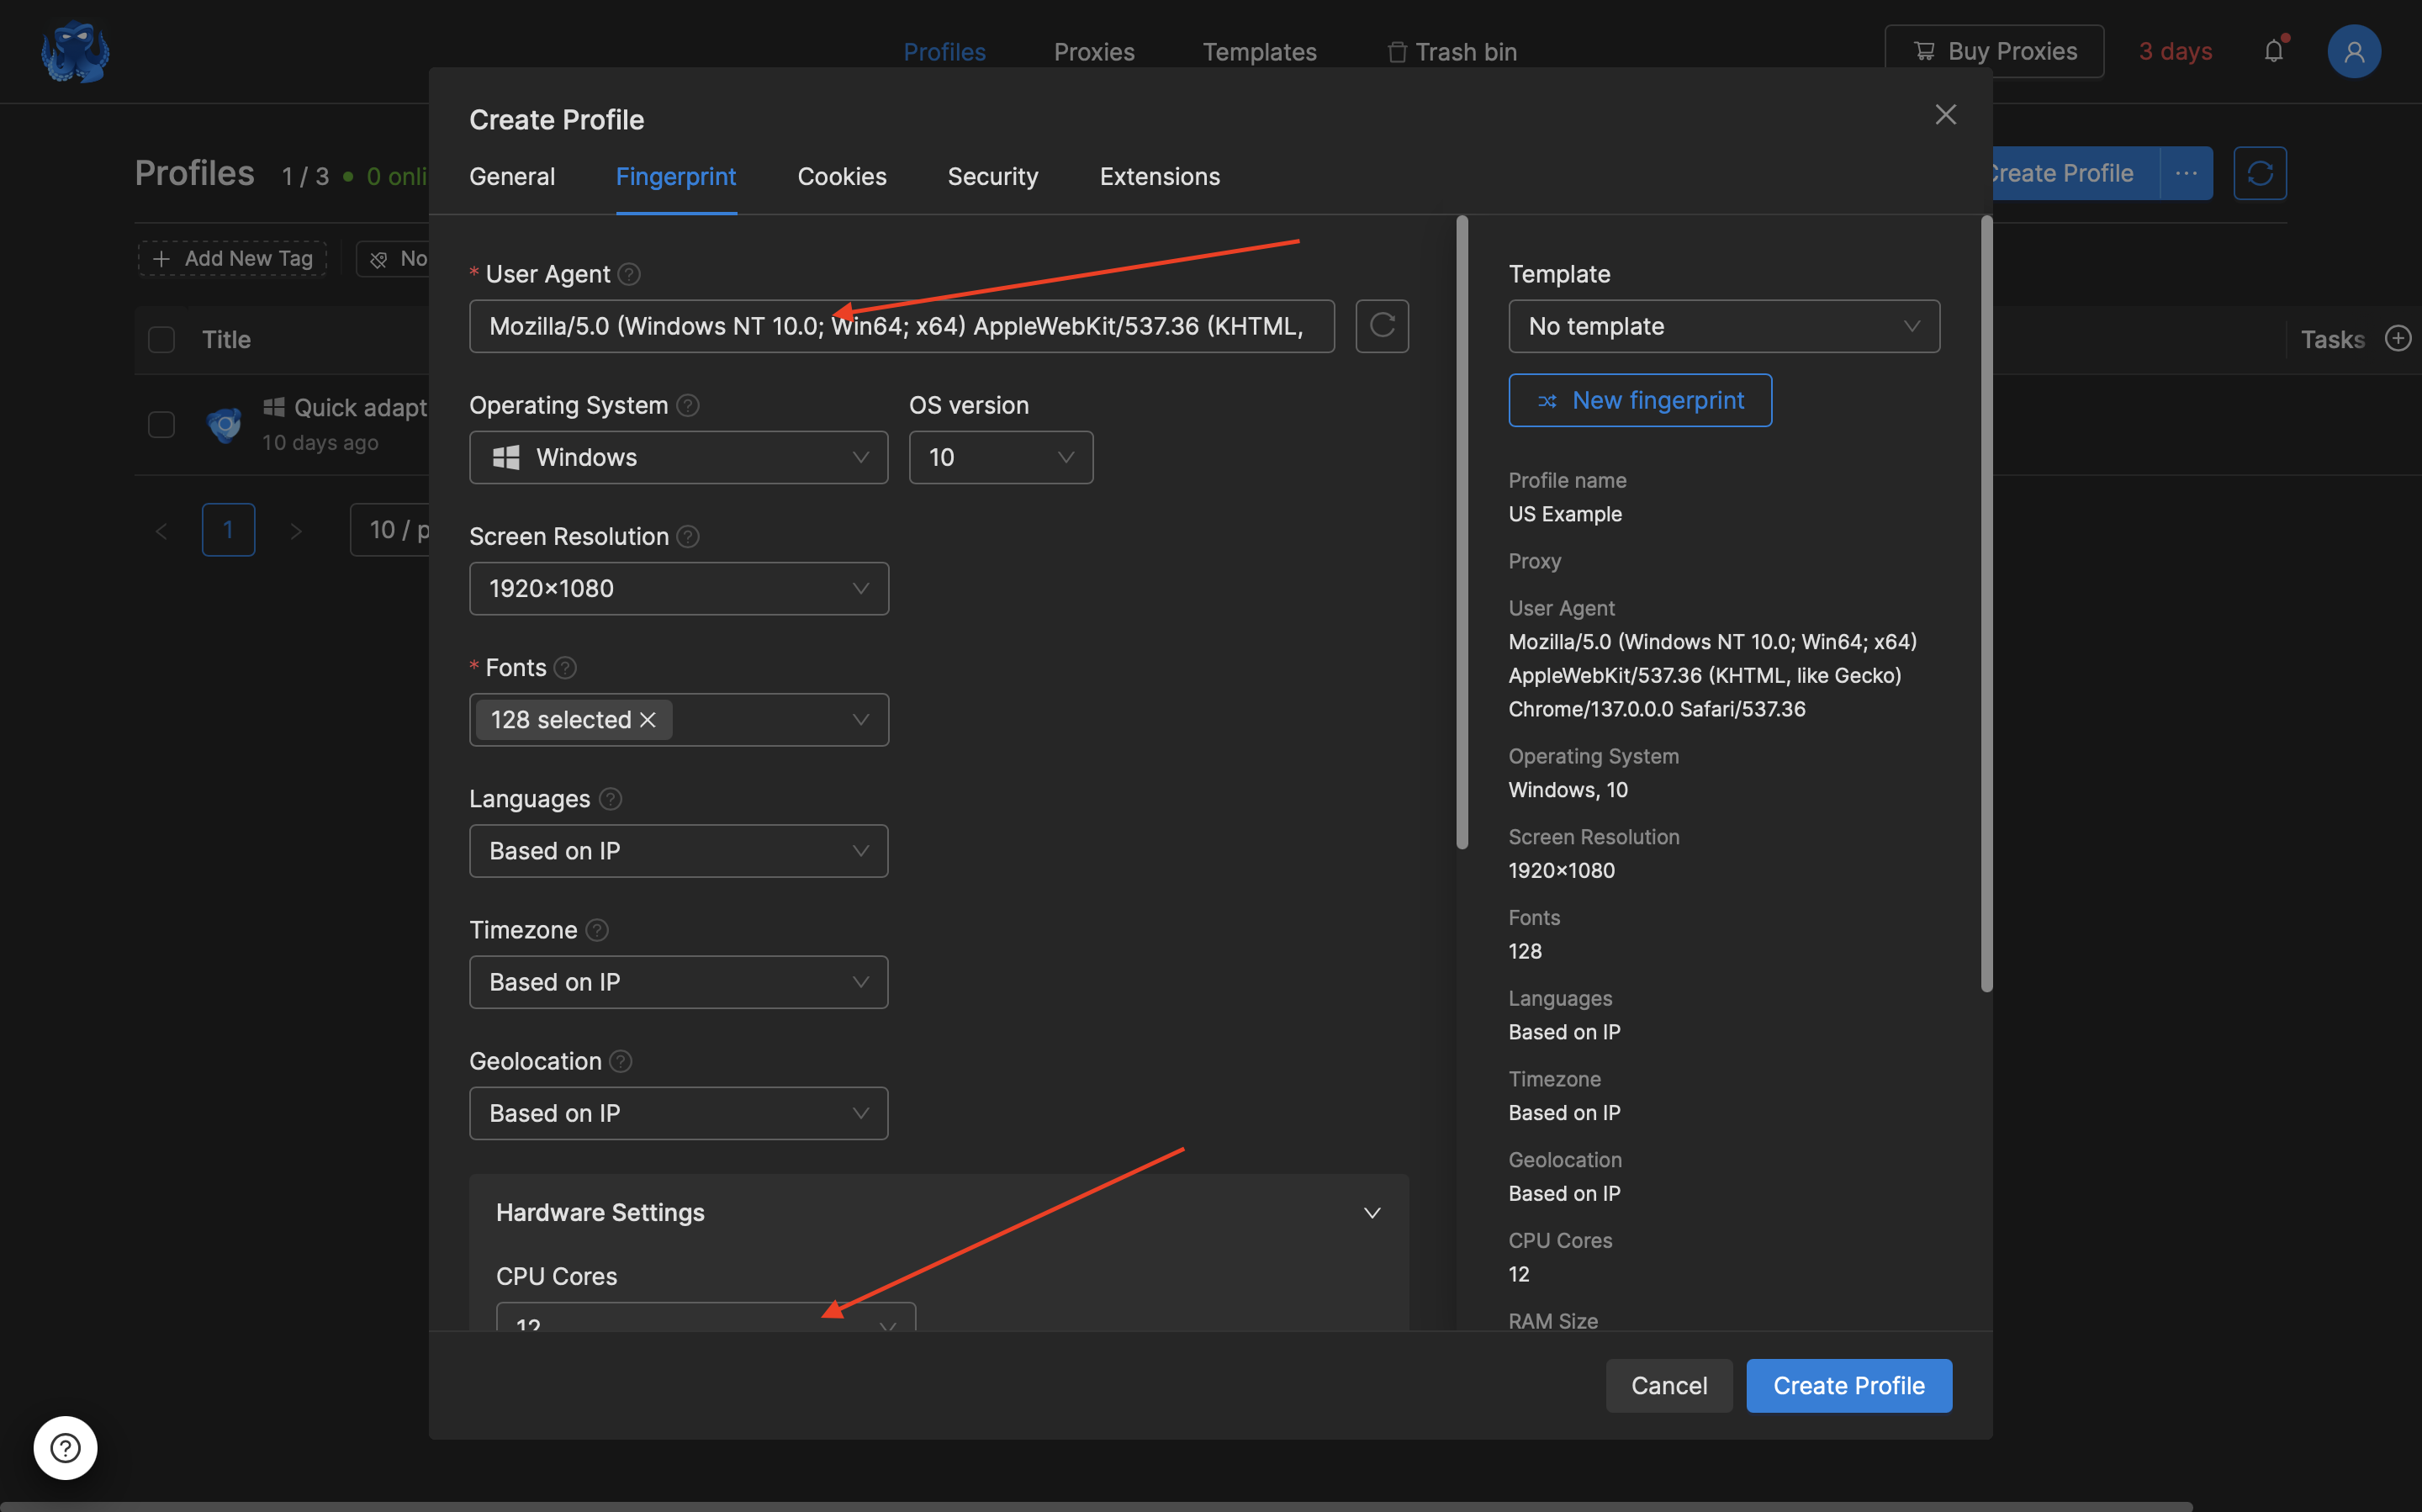
Task: Open the Screen Resolution 1920×1080 dropdown
Action: point(679,588)
